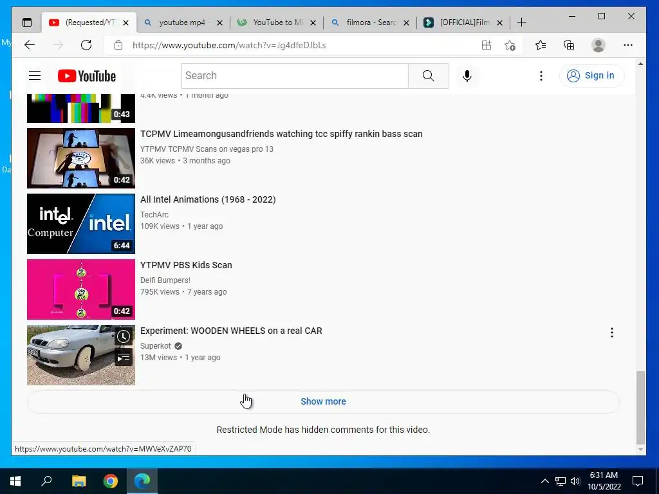
Task: Open the Edge profile avatar
Action: (598, 45)
